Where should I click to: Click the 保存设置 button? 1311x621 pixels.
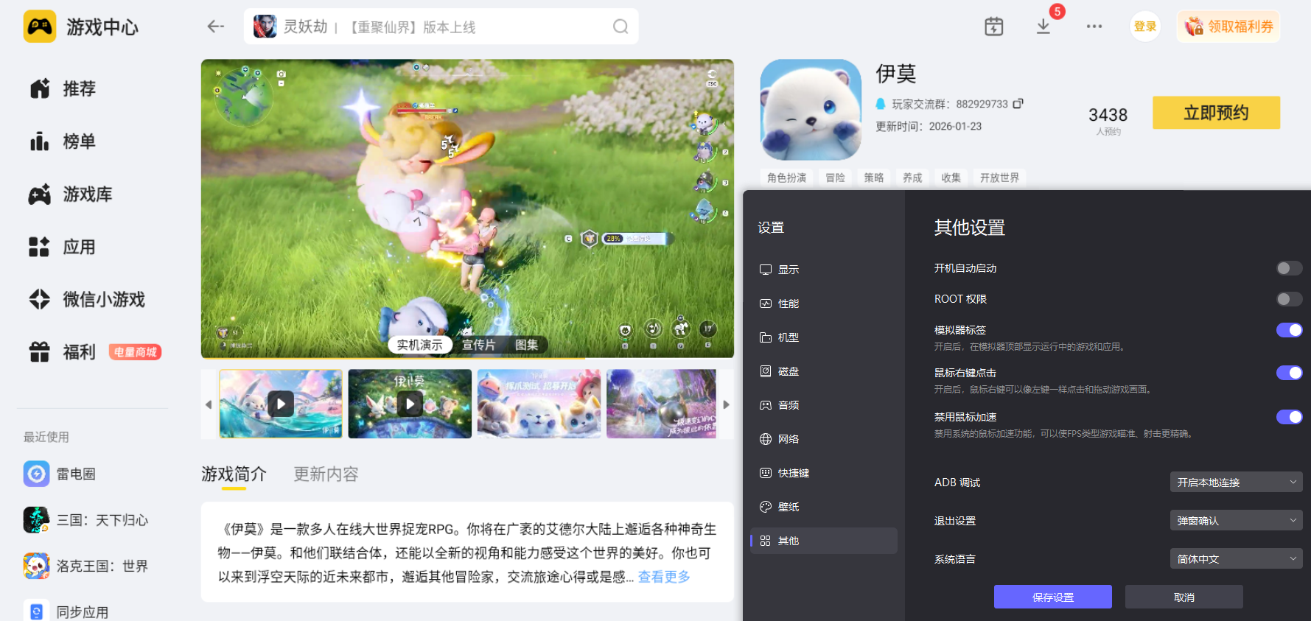click(x=1052, y=597)
